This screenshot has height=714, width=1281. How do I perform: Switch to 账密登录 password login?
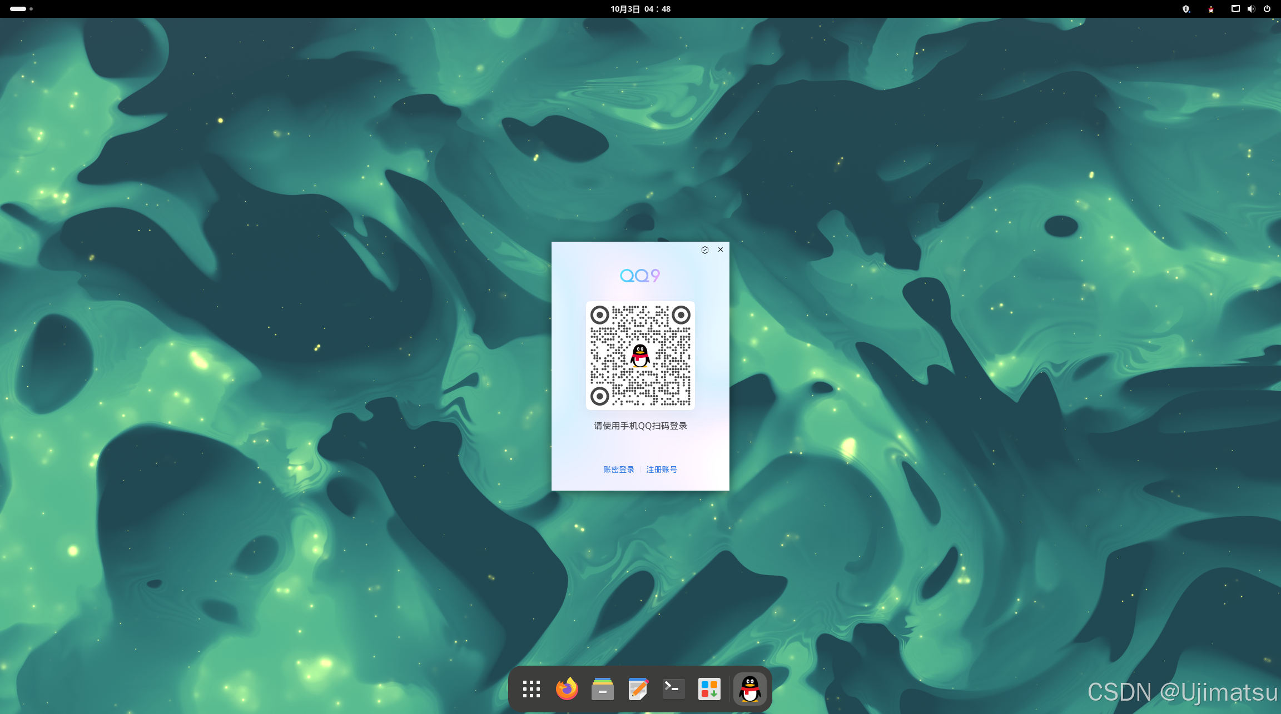pos(618,470)
